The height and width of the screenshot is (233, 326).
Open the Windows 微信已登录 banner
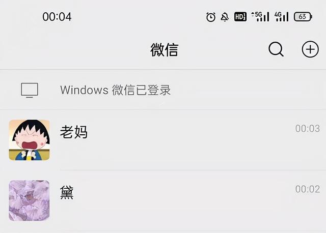click(163, 90)
